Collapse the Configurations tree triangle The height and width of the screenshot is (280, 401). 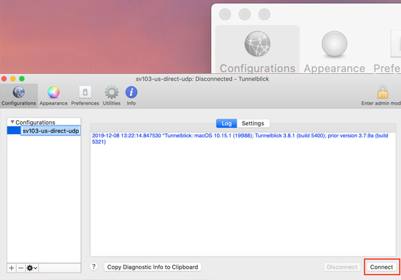(12, 122)
